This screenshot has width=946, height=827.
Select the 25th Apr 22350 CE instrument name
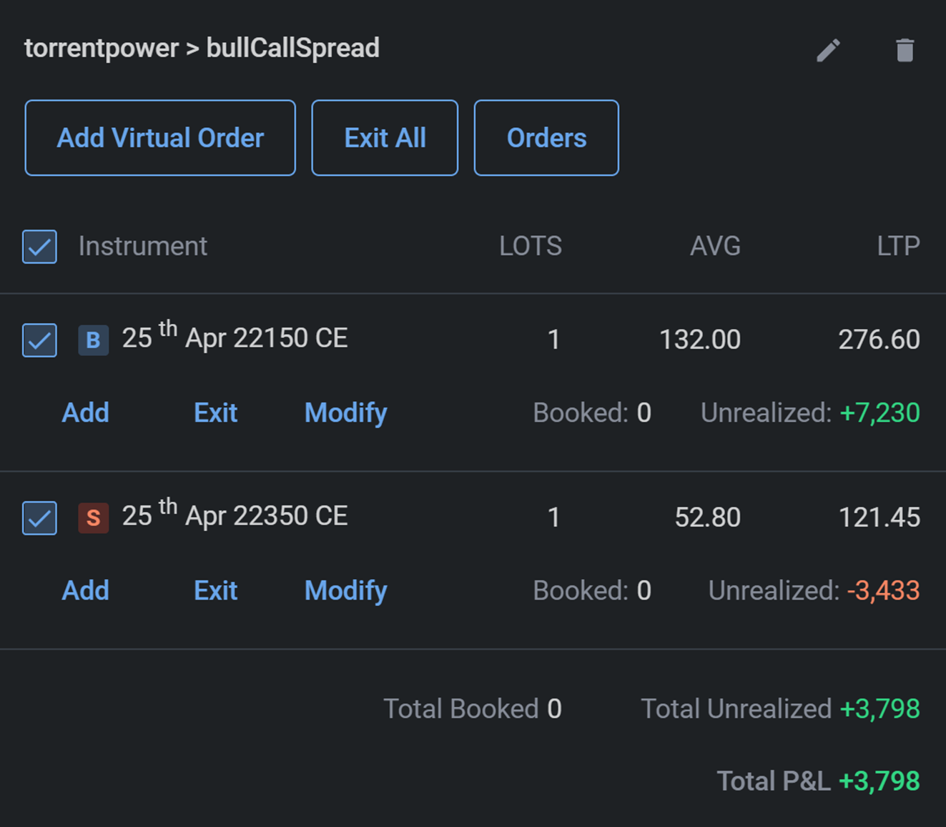[x=235, y=514]
